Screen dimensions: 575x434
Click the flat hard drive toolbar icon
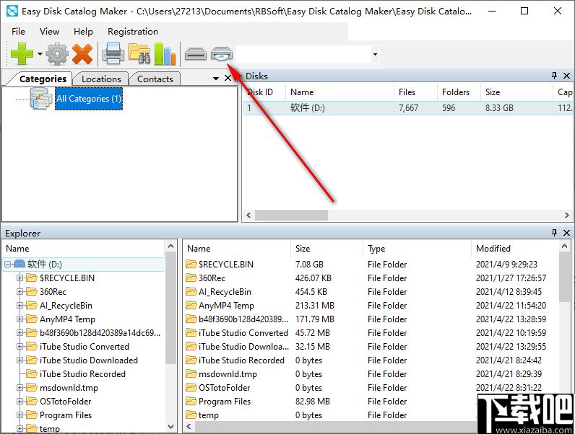[x=196, y=55]
